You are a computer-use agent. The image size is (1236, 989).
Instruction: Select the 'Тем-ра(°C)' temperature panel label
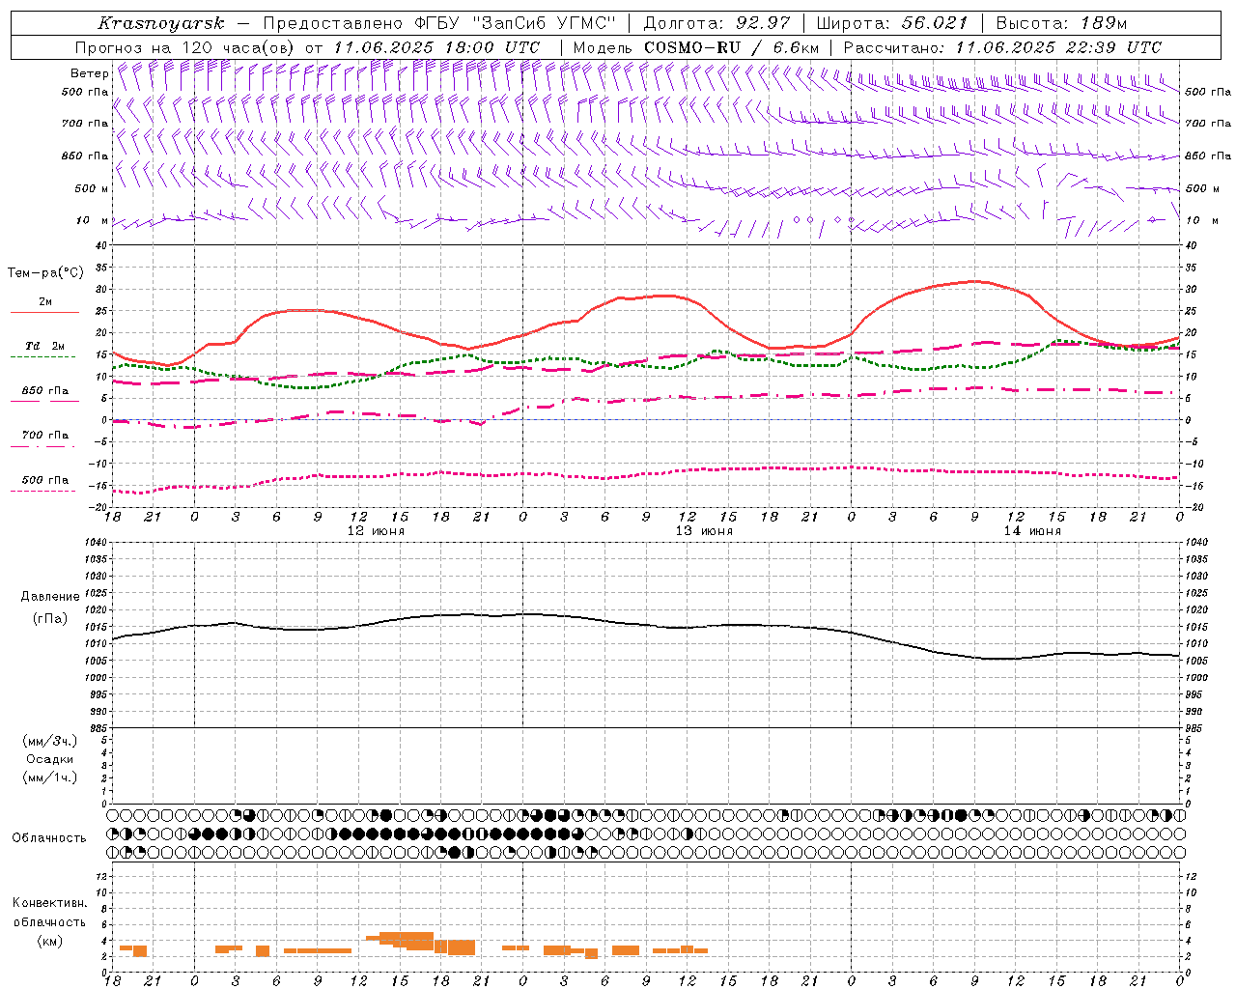pyautogui.click(x=45, y=273)
